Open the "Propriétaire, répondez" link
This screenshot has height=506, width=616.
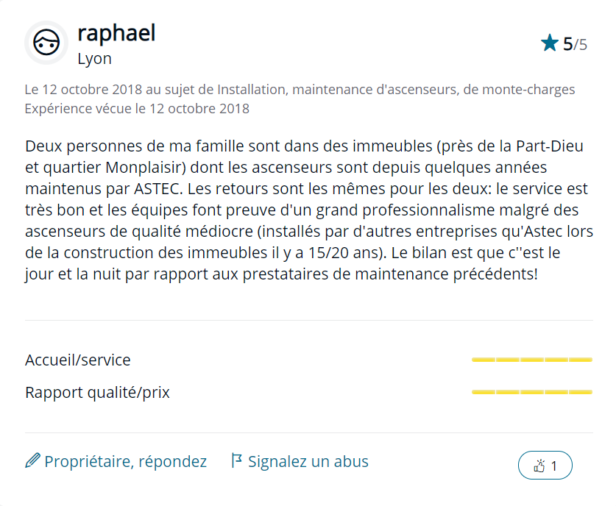tap(125, 462)
